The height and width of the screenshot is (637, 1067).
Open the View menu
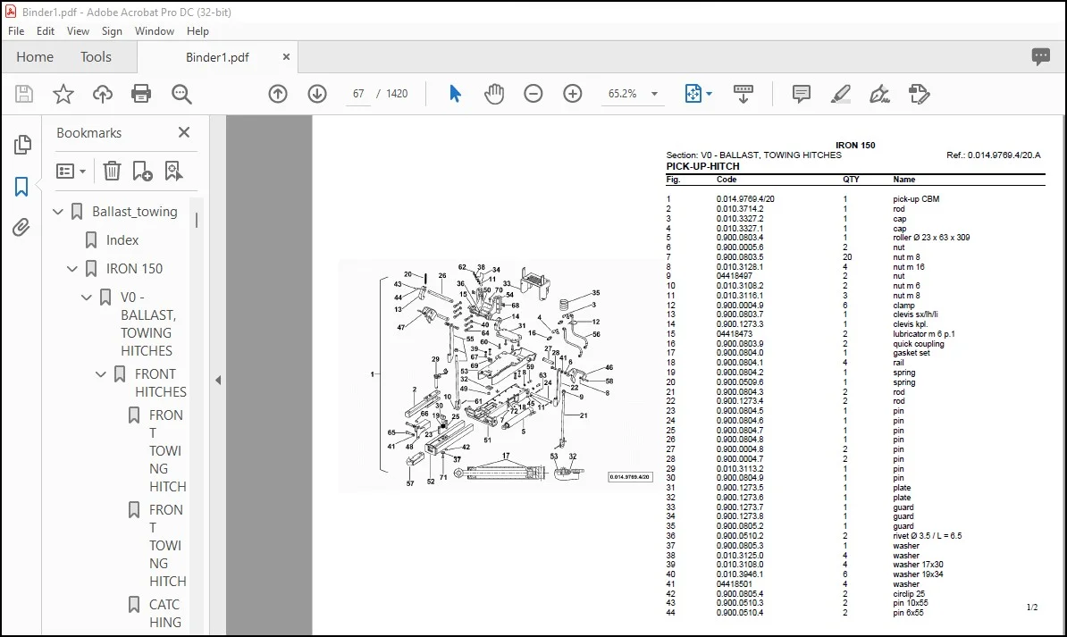[x=78, y=31]
